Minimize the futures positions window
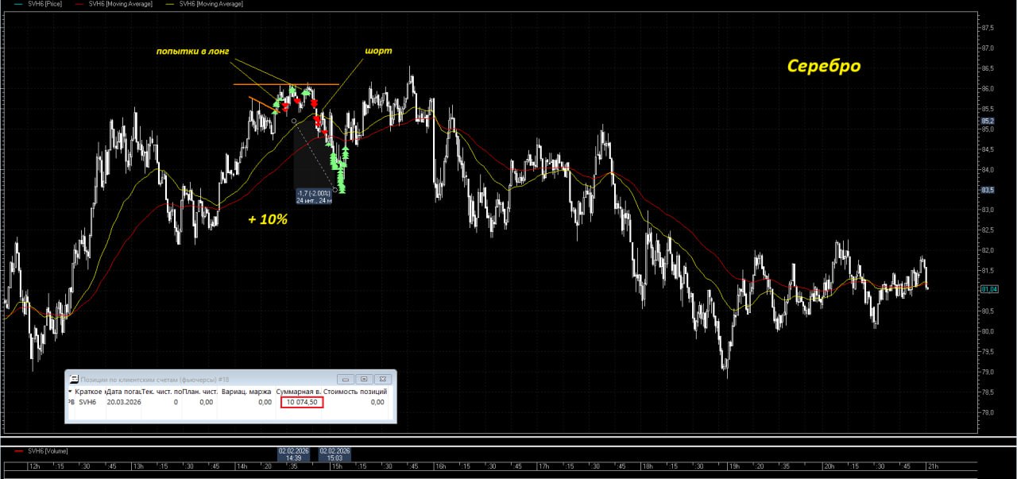The width and height of the screenshot is (1017, 479). tap(346, 379)
